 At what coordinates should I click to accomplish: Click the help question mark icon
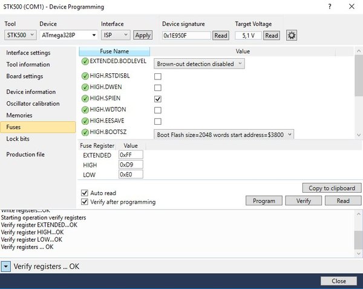[x=330, y=7]
